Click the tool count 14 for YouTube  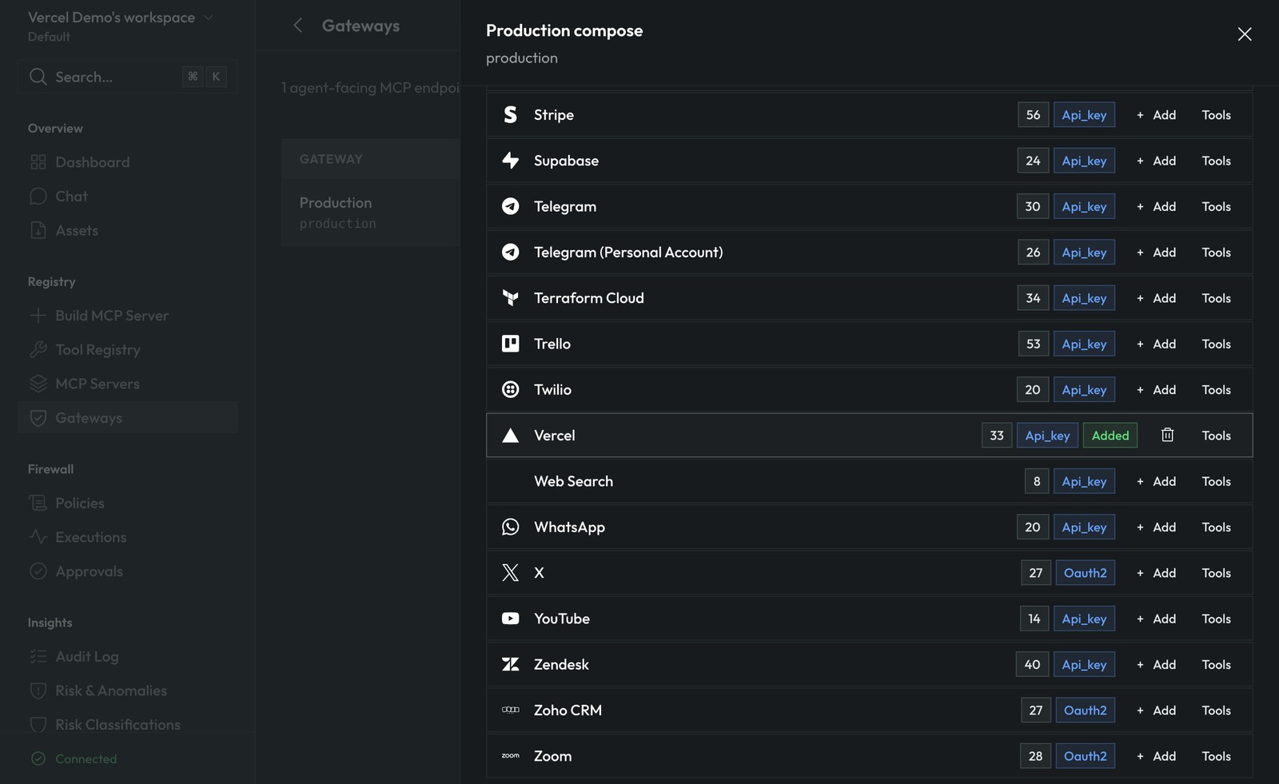(1034, 619)
